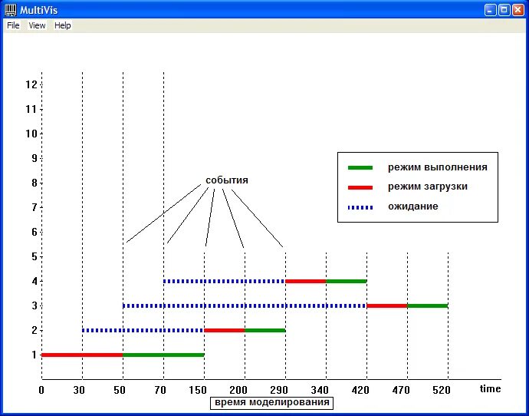Click the vertical axis label 6

pos(34,232)
